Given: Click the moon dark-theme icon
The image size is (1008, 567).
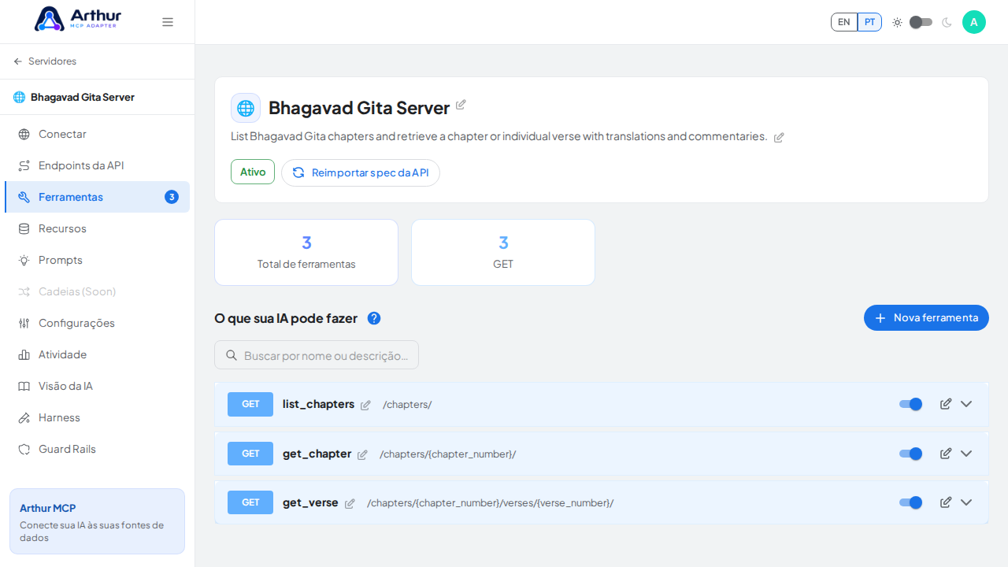Looking at the screenshot, I should [x=947, y=22].
